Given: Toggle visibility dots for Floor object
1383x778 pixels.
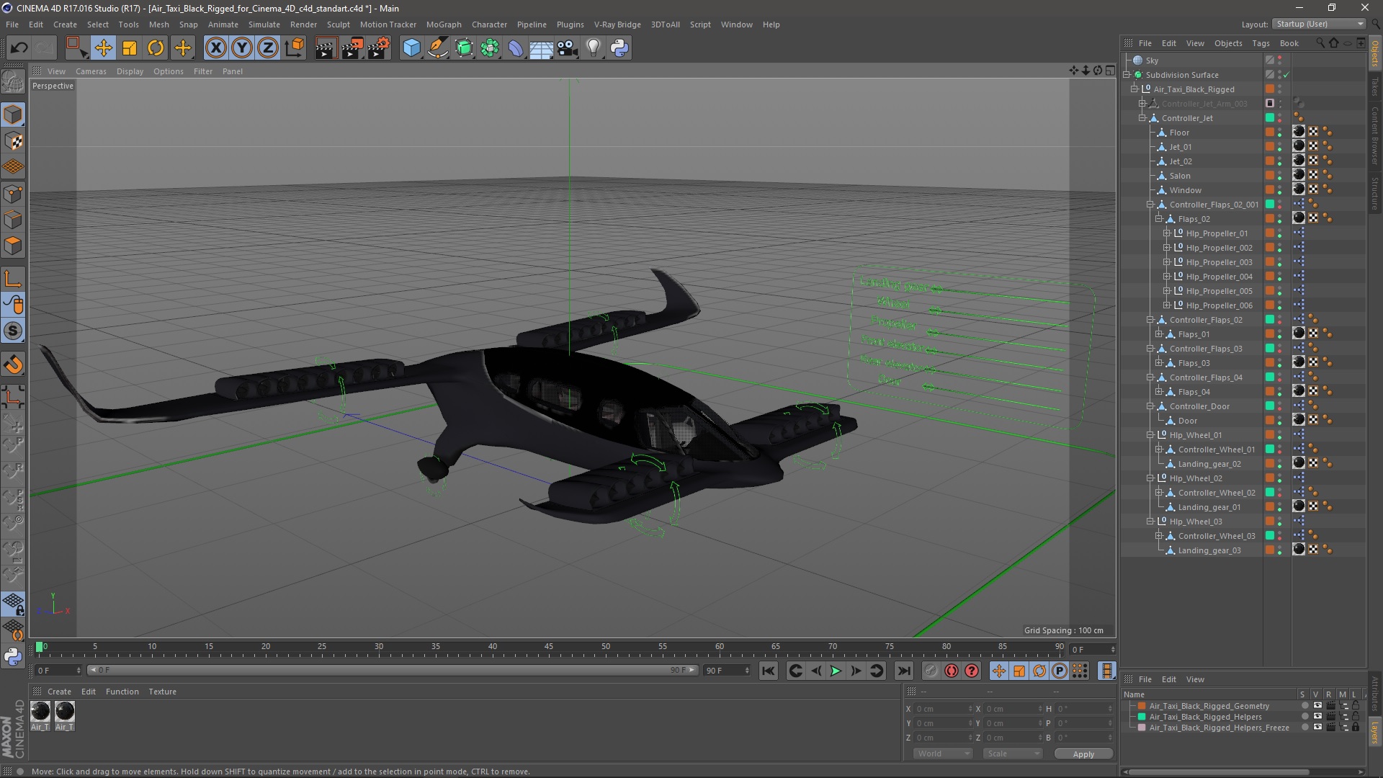Looking at the screenshot, I should [x=1280, y=133].
